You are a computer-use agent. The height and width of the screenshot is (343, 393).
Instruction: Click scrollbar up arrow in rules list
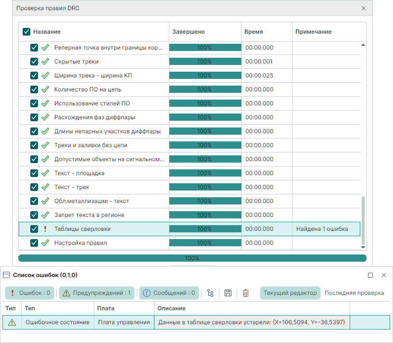pyautogui.click(x=363, y=45)
